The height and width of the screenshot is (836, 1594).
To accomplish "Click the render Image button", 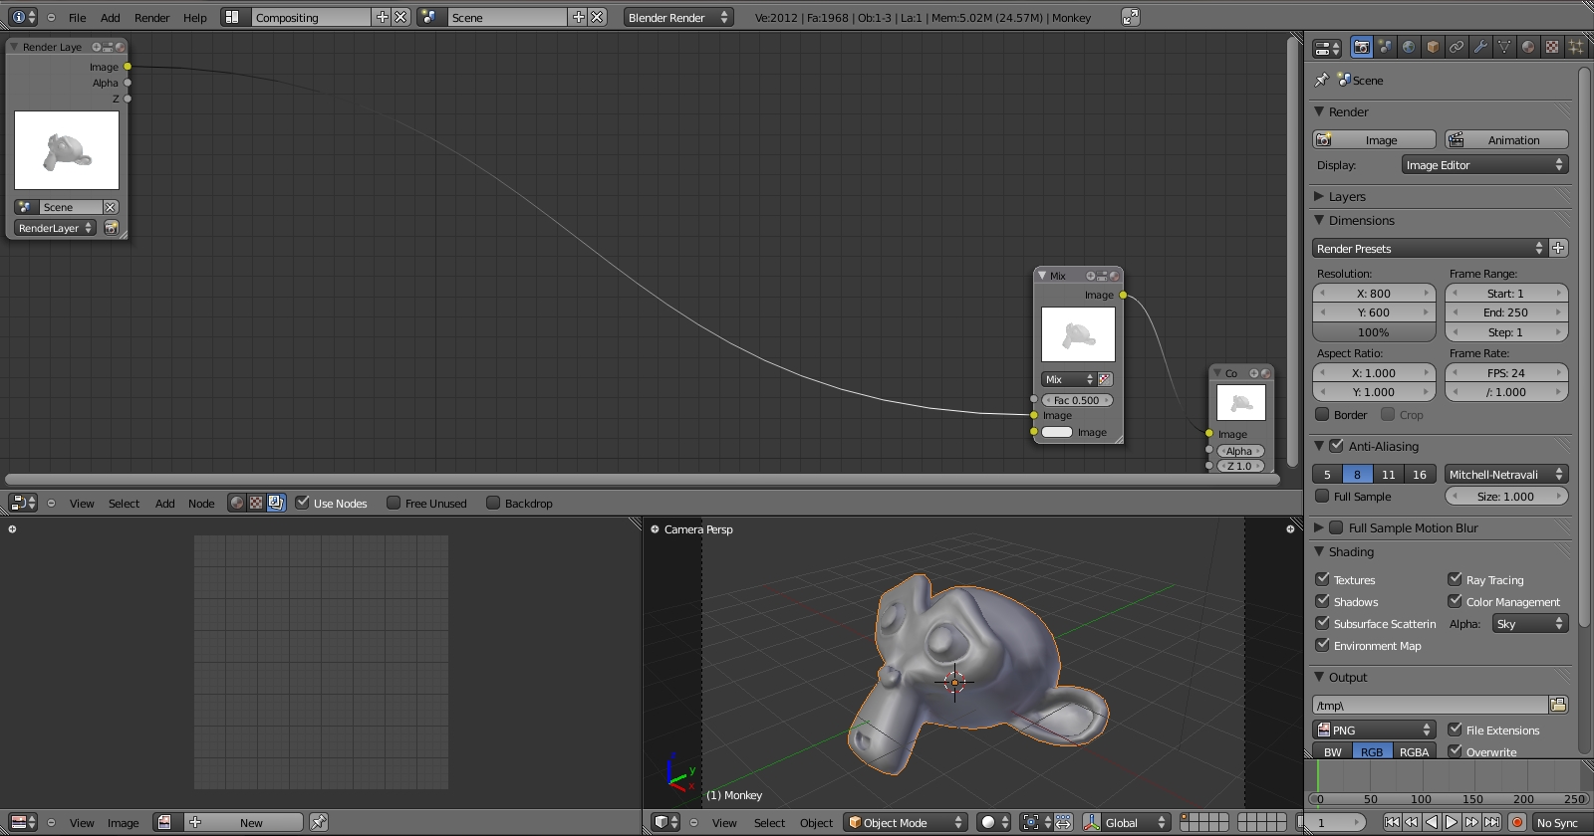I will click(1374, 139).
